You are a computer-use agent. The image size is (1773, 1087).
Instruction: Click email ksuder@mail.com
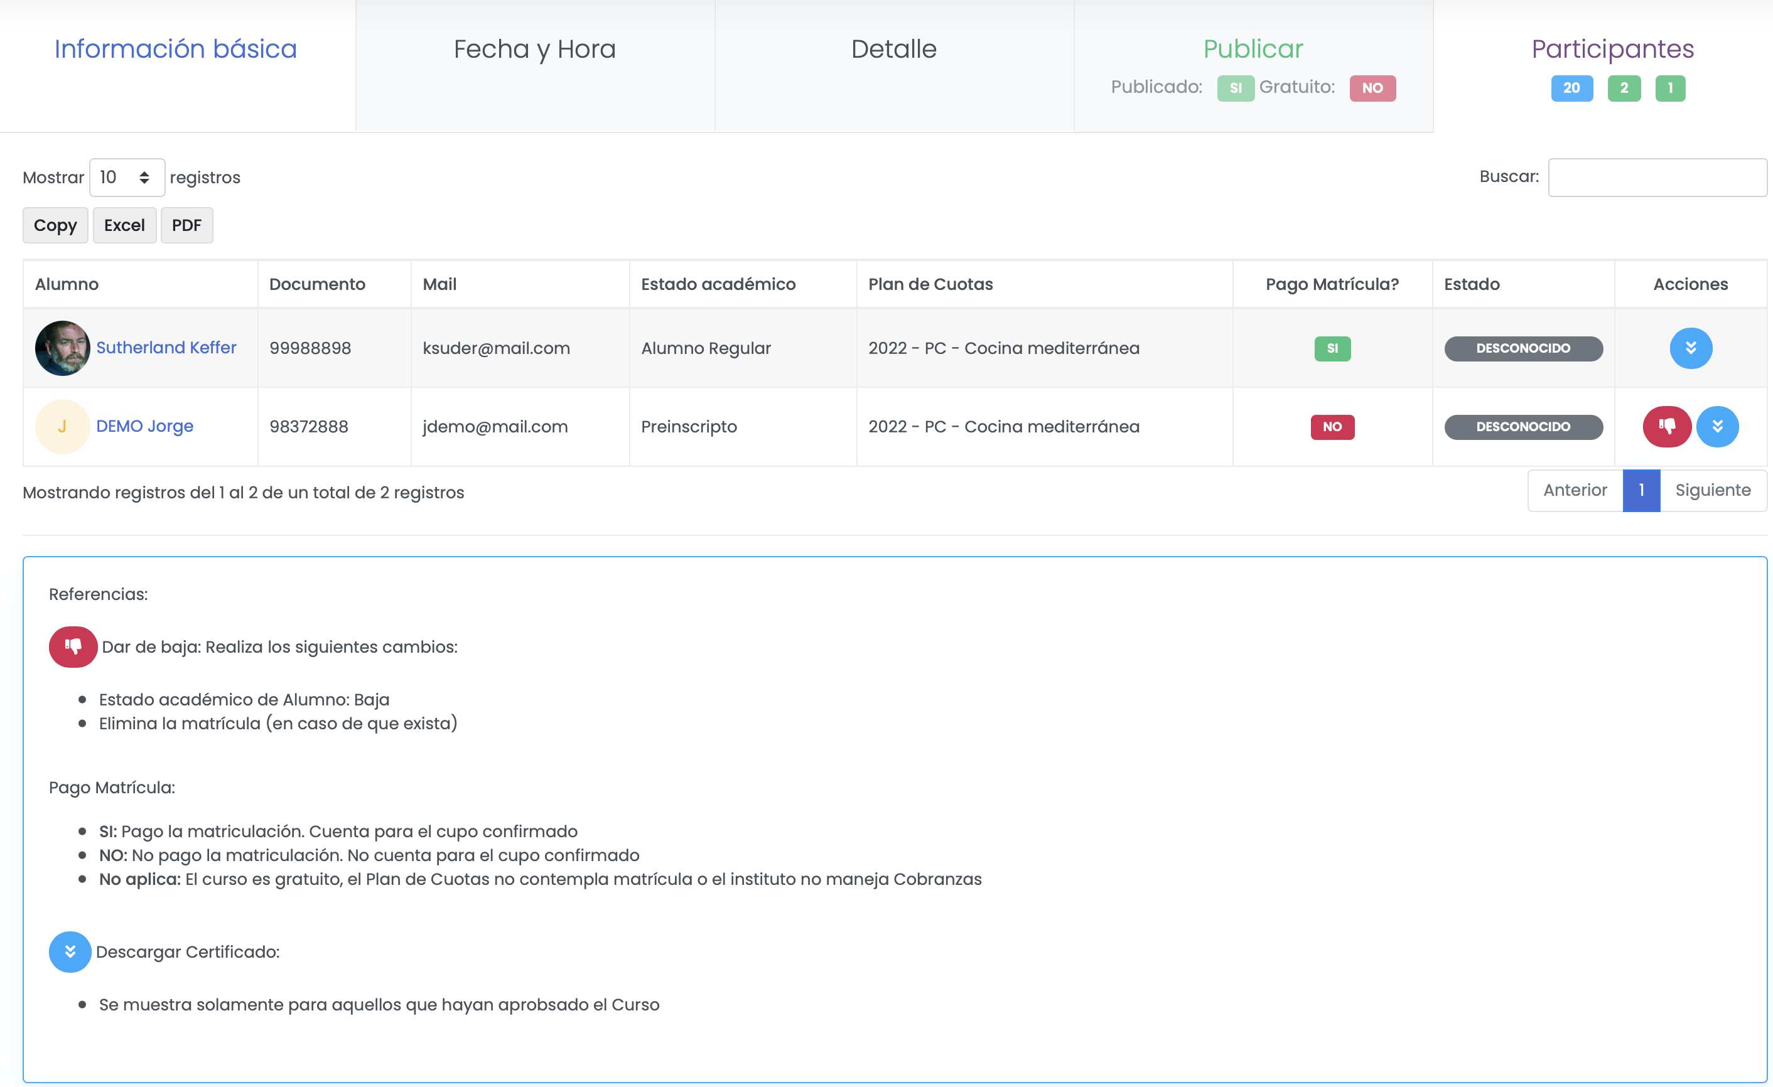pos(497,348)
